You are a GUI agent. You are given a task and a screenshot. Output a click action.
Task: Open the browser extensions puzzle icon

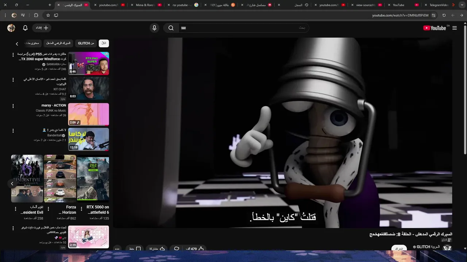point(36,15)
